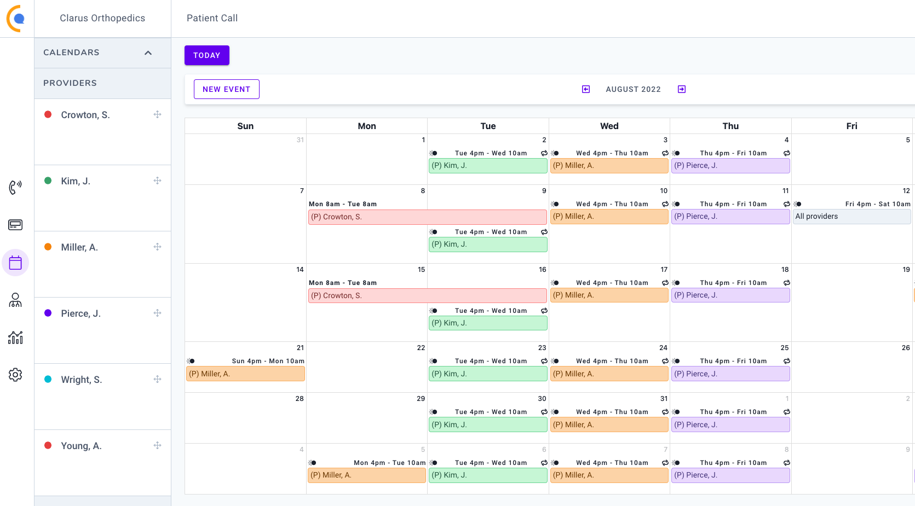915x506 pixels.
Task: Open the pager/messages section in the sidebar
Action: 15,224
